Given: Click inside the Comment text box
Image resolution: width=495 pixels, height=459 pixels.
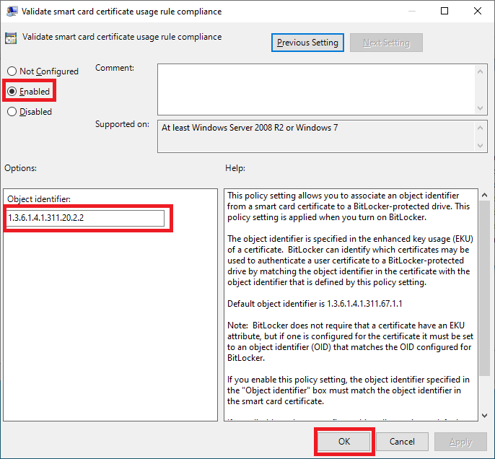Looking at the screenshot, I should click(316, 89).
